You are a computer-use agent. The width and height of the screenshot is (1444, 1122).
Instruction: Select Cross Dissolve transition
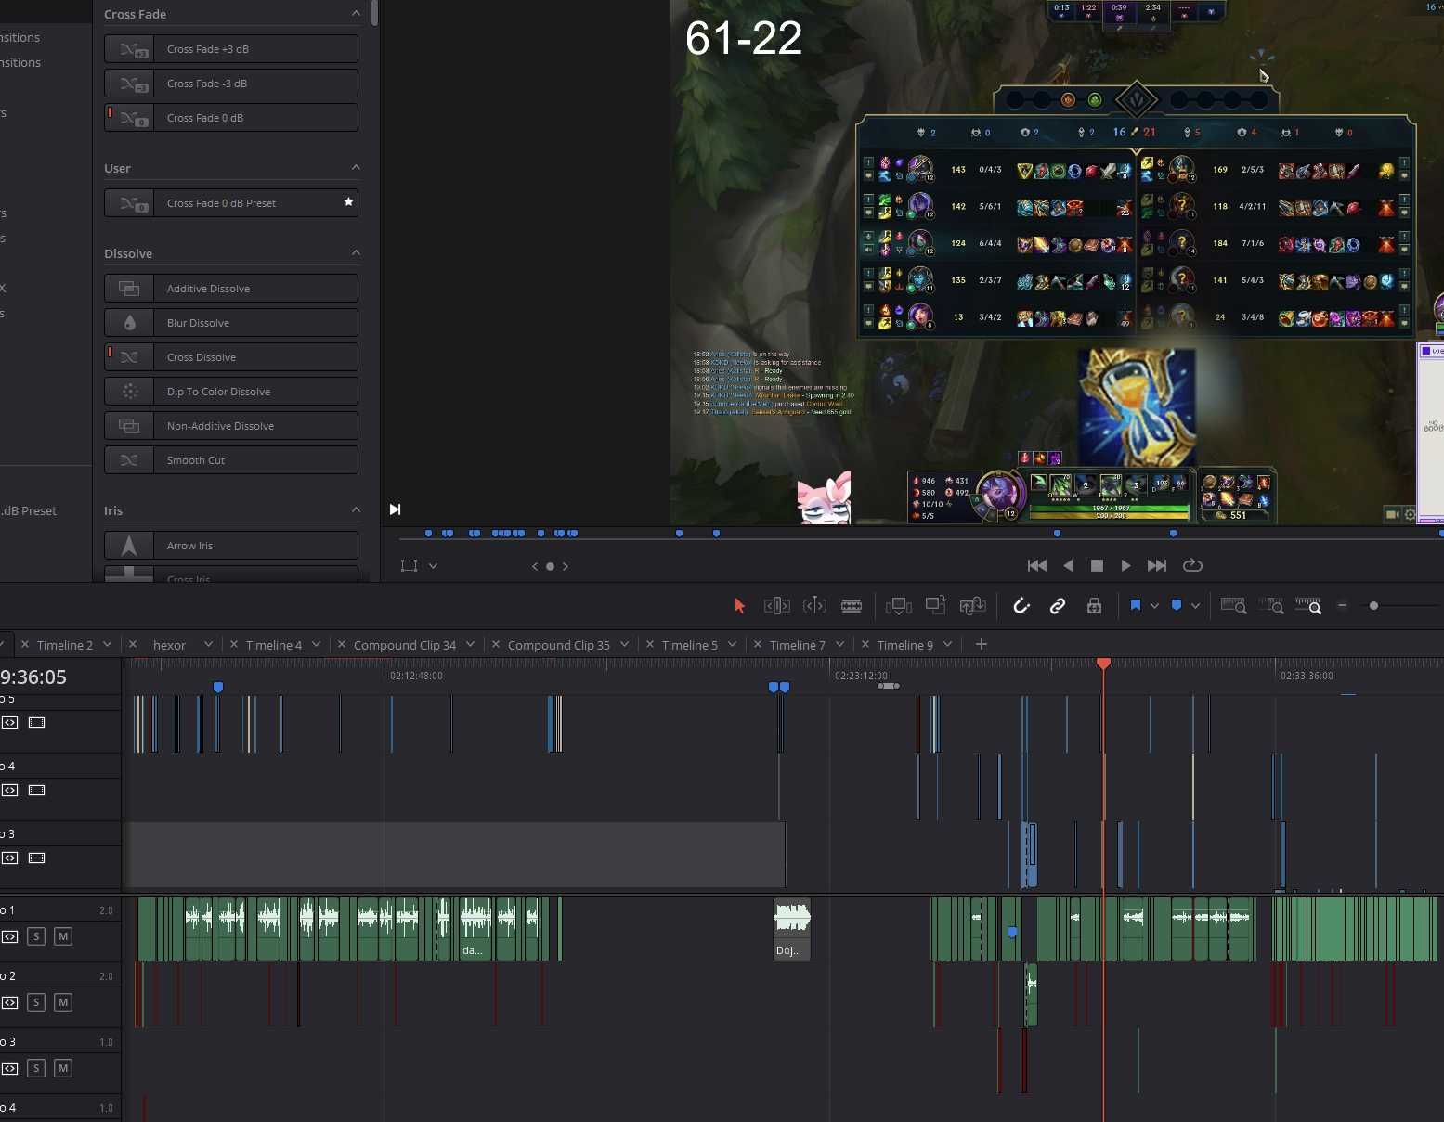click(x=231, y=357)
